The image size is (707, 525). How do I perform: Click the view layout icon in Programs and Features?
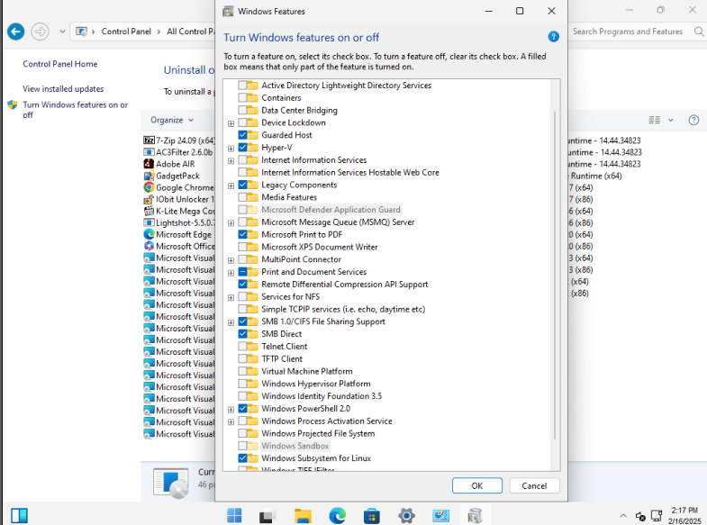pos(654,120)
